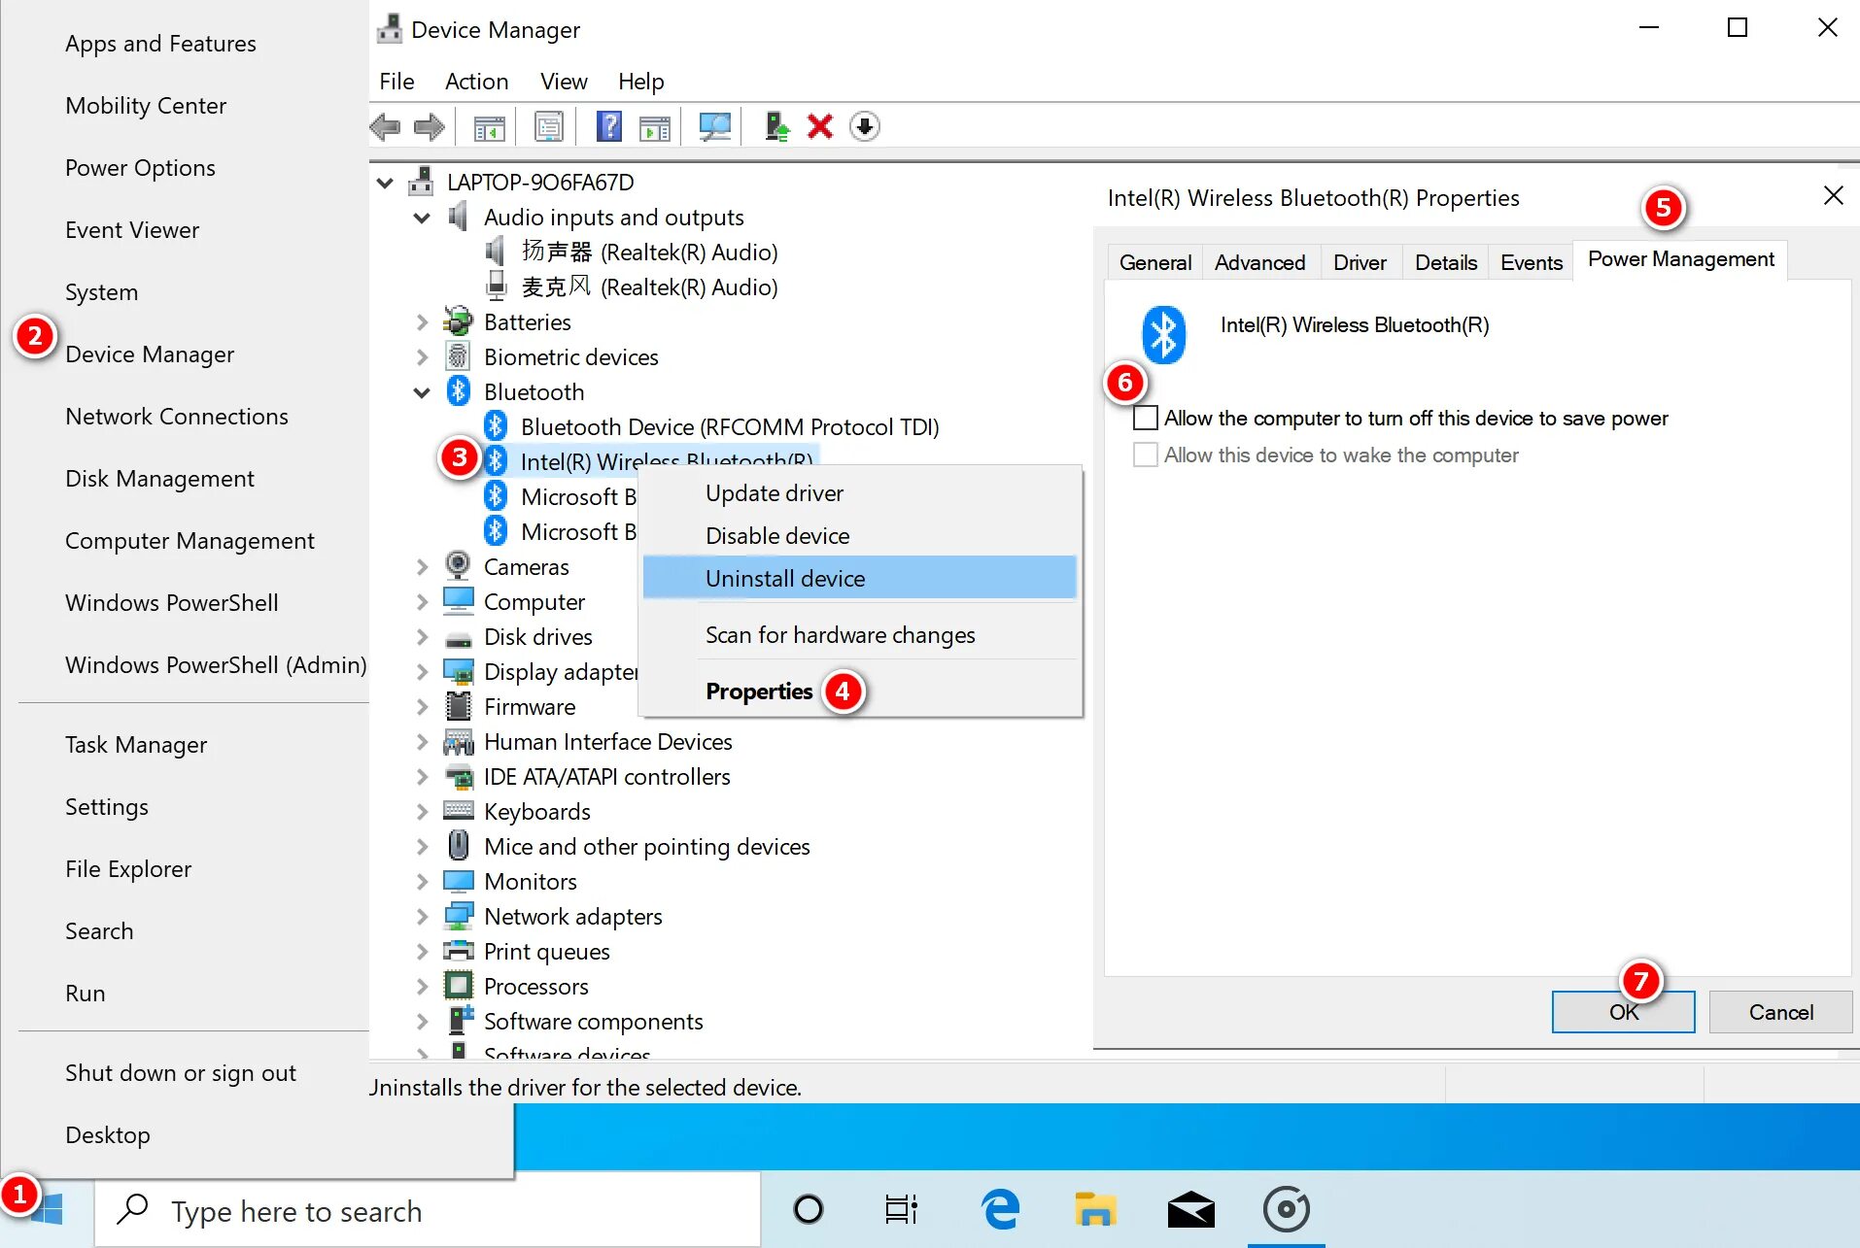Expand the Cameras node
The width and height of the screenshot is (1860, 1248).
(x=422, y=567)
